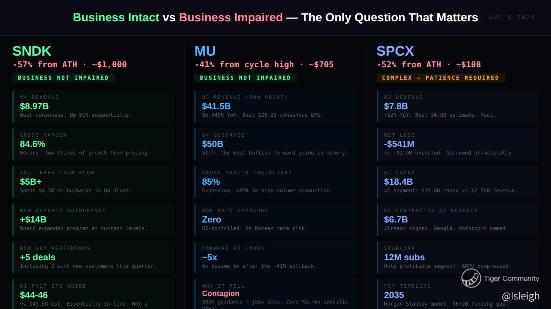Open the Gross Margin 84.6% card
551x309 pixels.
click(94, 144)
